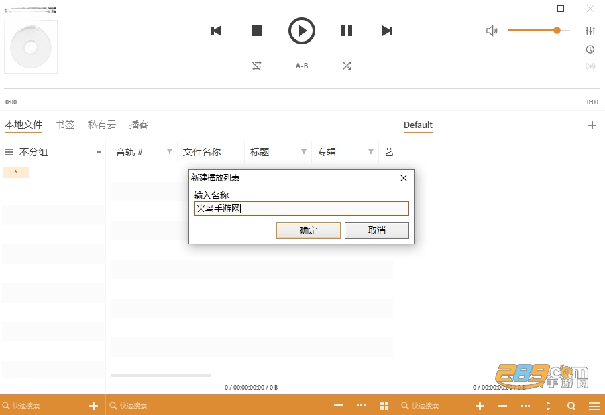Viewport: 605px width, 415px height.
Task: Skip to the next track
Action: click(x=387, y=31)
